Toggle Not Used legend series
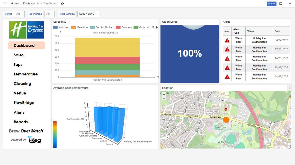Viewport: 295px width, 165px height. [x=61, y=27]
